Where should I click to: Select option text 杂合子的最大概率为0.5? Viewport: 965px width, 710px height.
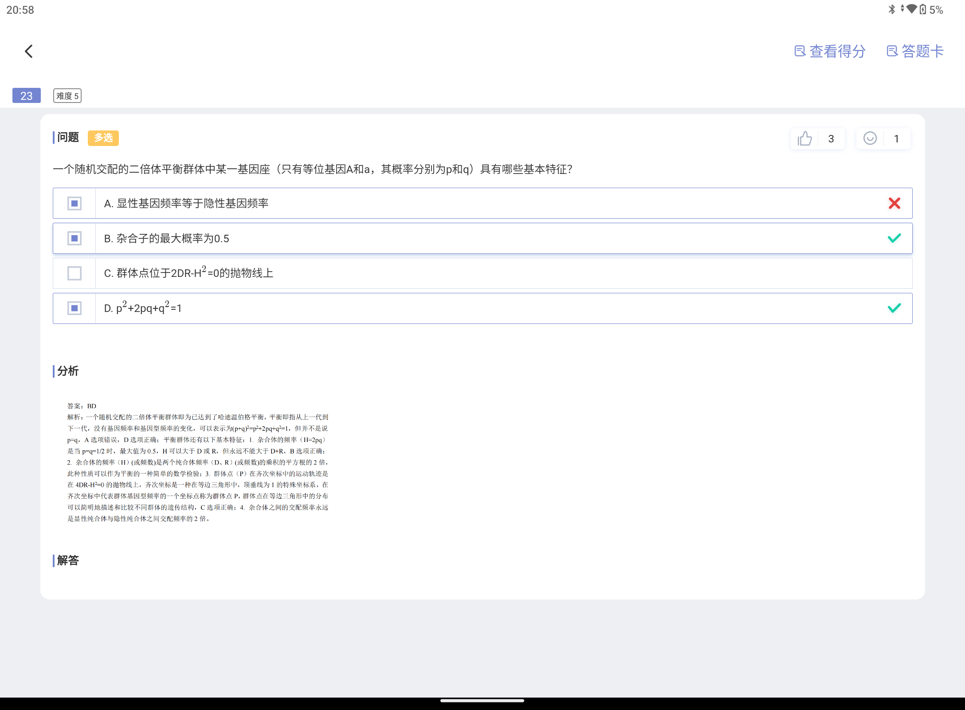tap(173, 239)
